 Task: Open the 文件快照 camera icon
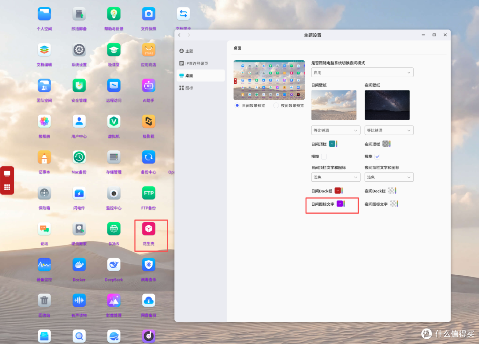[x=149, y=14]
